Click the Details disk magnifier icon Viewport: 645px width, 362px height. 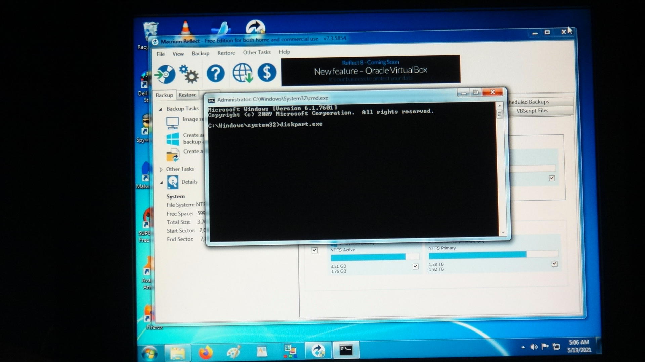(x=173, y=183)
